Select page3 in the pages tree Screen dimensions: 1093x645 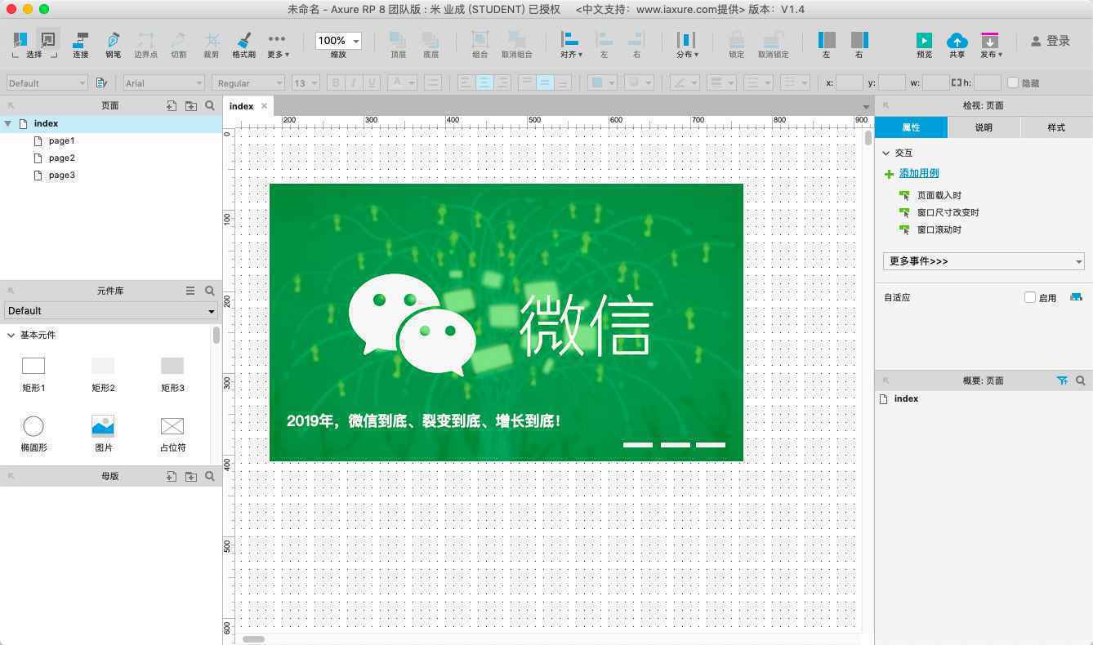point(61,175)
